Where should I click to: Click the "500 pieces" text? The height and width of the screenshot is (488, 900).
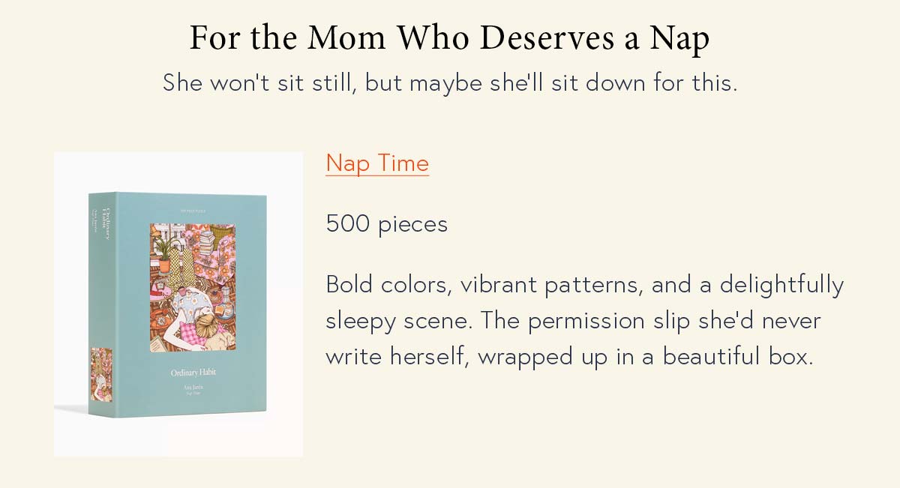(387, 223)
